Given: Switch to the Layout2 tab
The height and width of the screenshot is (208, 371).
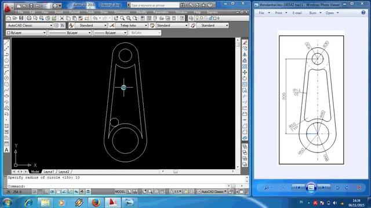Looking at the screenshot, I should click(64, 172).
